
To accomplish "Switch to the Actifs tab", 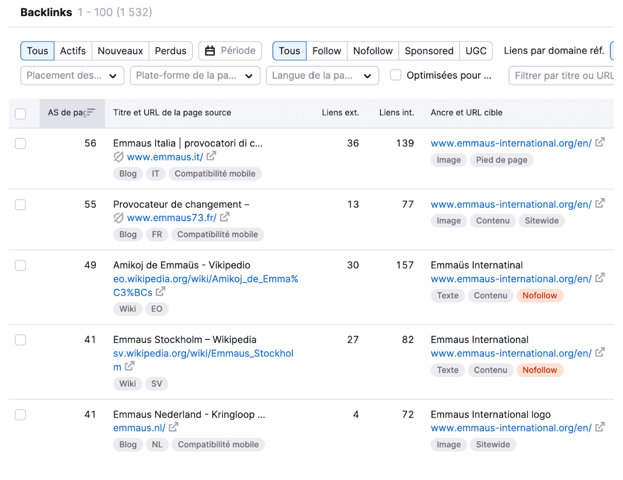I will click(x=73, y=51).
